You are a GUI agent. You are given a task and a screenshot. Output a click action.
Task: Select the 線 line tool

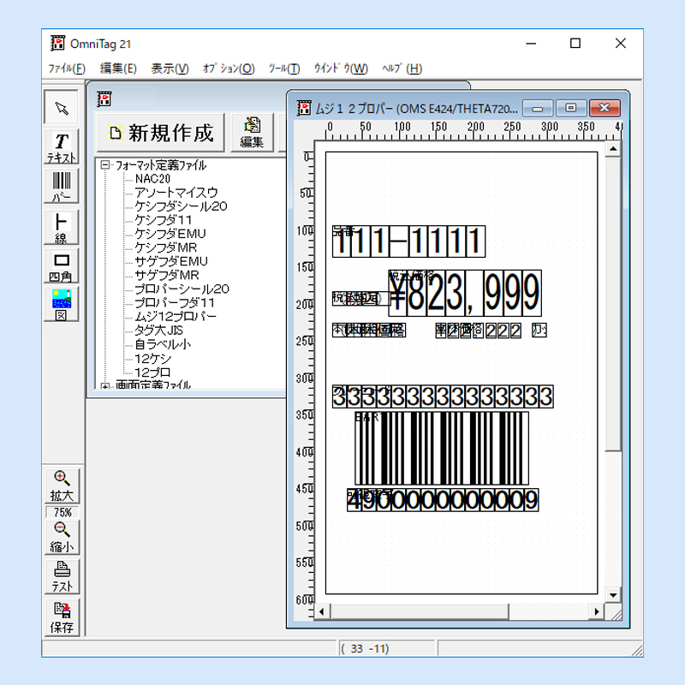coord(62,227)
